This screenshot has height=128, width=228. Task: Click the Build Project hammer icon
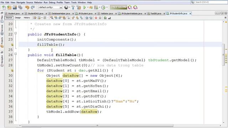[73, 7]
